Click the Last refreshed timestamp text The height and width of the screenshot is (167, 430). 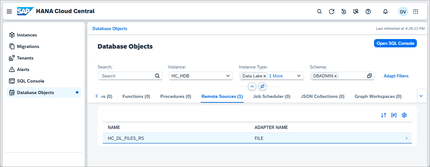click(400, 28)
